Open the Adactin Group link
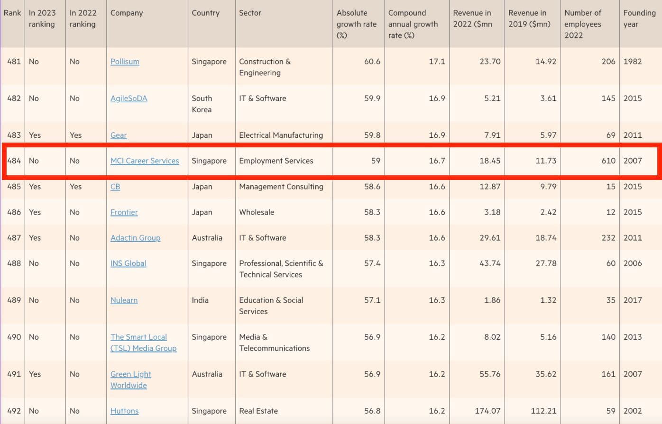This screenshot has width=662, height=424. [135, 238]
